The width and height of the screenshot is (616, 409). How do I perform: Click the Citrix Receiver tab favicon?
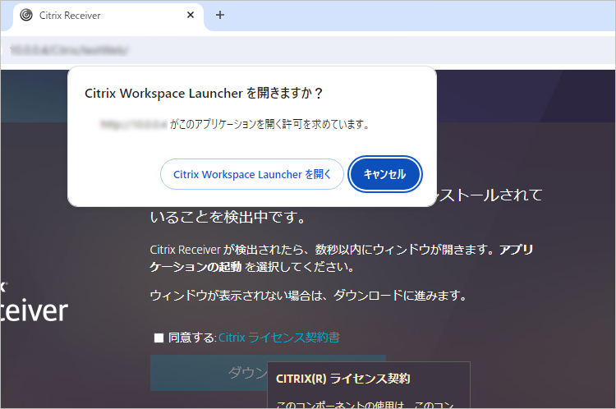click(x=26, y=15)
